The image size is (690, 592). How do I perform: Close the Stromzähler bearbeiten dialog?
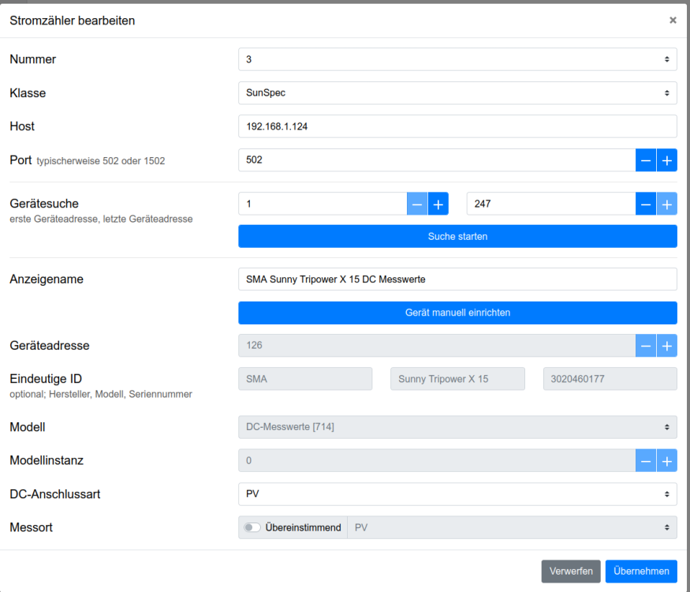(673, 21)
